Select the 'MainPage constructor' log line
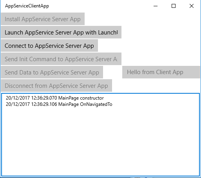The image size is (201, 178). pyautogui.click(x=55, y=98)
